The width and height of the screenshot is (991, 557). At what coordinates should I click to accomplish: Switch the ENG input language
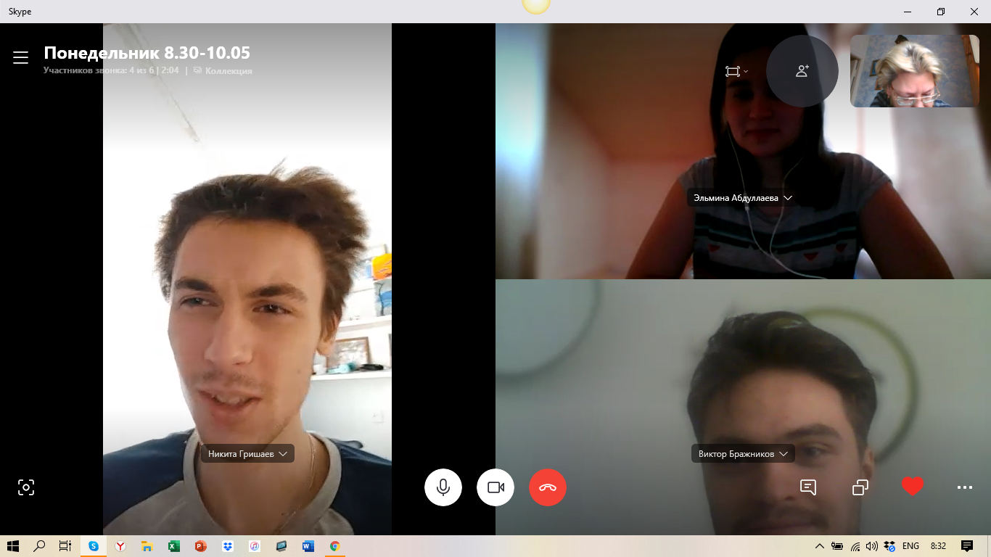click(x=910, y=546)
